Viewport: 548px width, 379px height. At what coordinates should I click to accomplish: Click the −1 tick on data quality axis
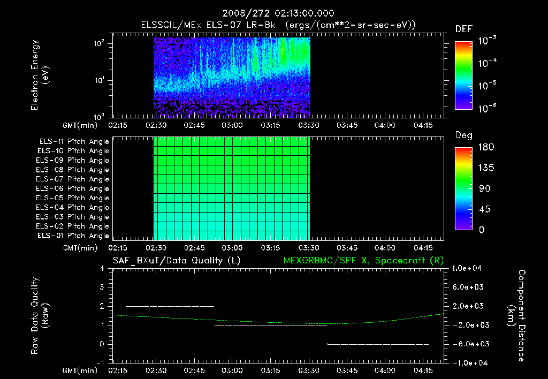[100, 363]
